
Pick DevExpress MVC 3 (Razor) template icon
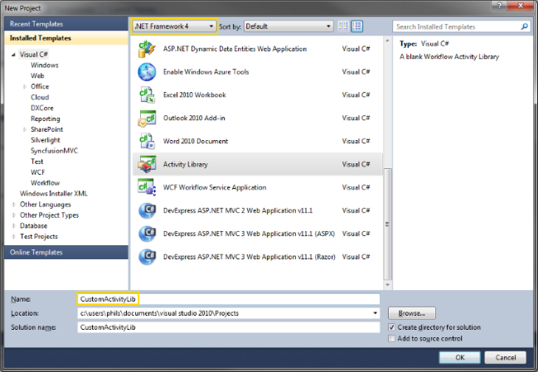[x=147, y=257]
